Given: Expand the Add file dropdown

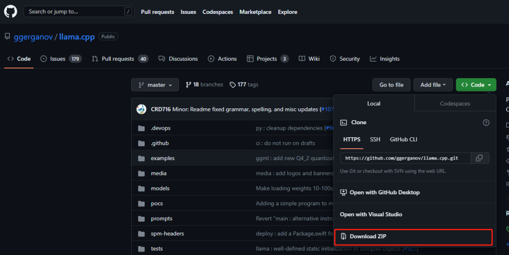Looking at the screenshot, I should coord(433,85).
